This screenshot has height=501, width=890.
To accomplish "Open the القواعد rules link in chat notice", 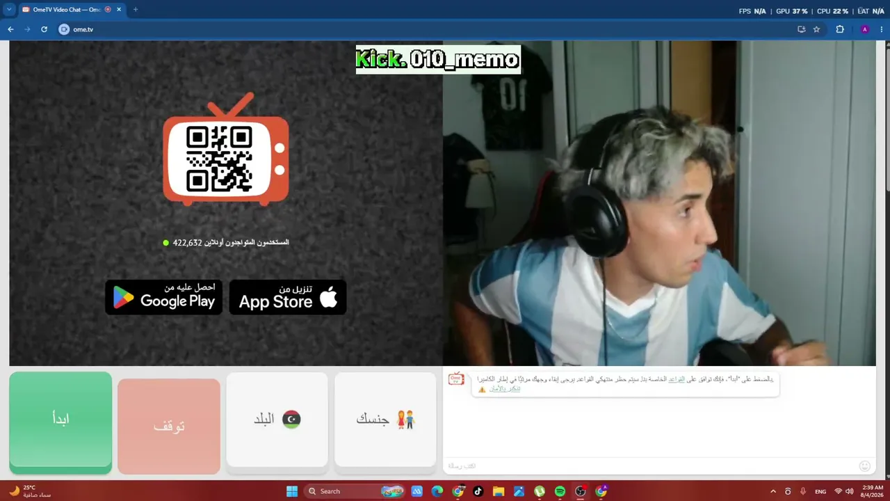I will [x=677, y=379].
